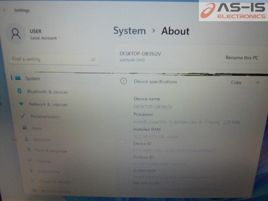Click the Device name label
The image size is (268, 201).
coord(147,99)
